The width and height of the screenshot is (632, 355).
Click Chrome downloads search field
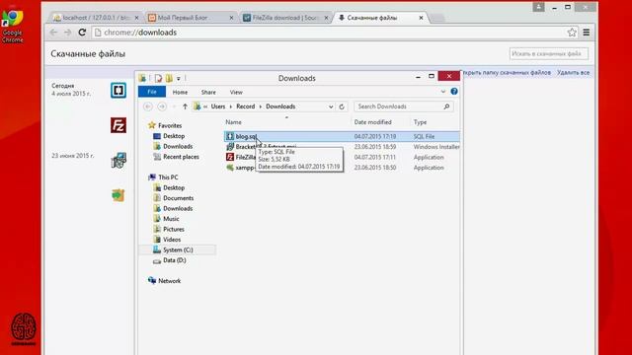click(549, 53)
